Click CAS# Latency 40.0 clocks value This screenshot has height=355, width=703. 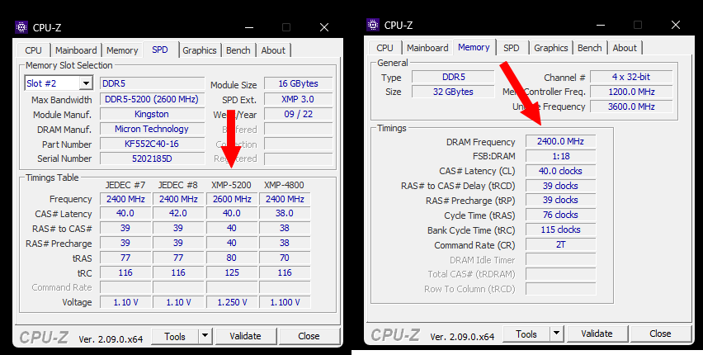(560, 171)
